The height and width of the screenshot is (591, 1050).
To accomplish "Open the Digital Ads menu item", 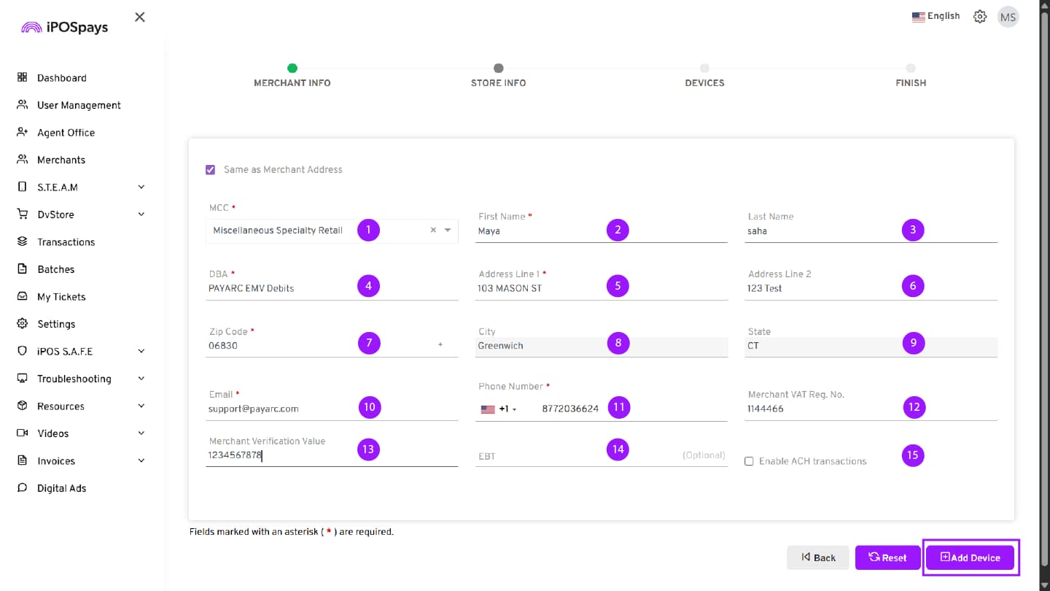I will click(x=61, y=488).
